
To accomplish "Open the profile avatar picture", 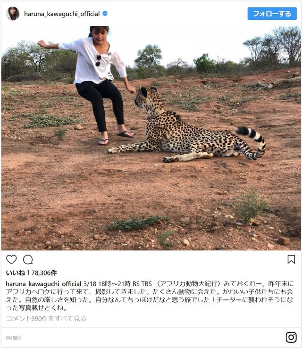I will point(13,14).
